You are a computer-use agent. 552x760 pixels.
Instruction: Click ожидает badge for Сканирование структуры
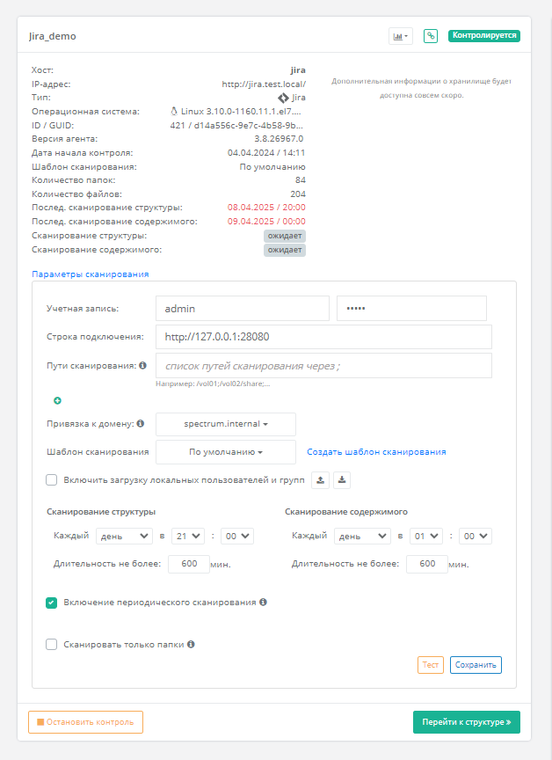(285, 236)
